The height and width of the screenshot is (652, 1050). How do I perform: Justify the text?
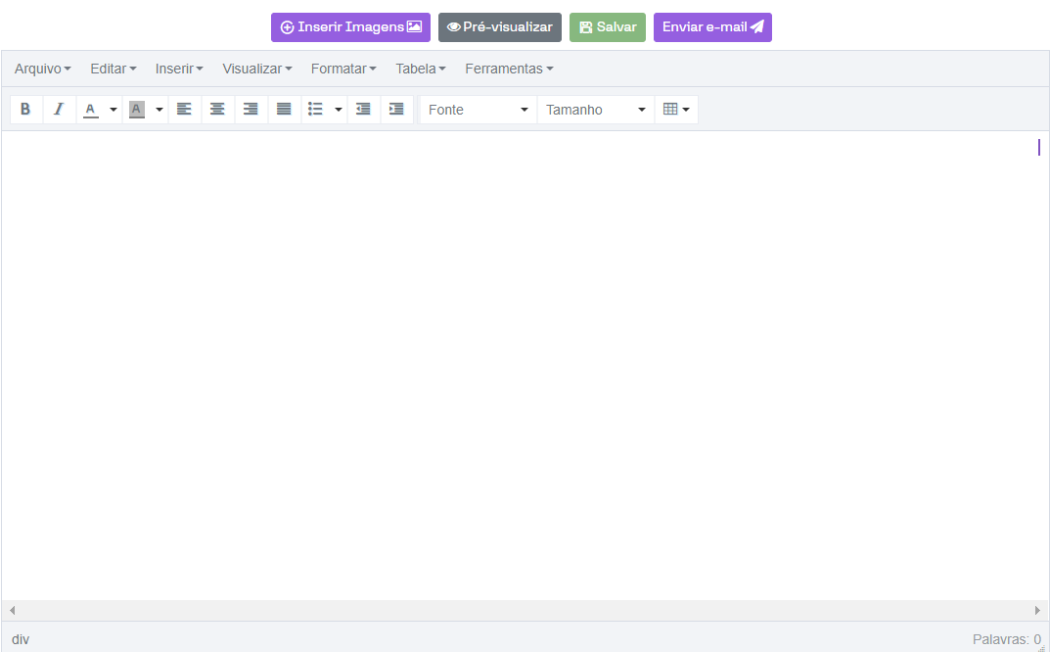pyautogui.click(x=284, y=110)
